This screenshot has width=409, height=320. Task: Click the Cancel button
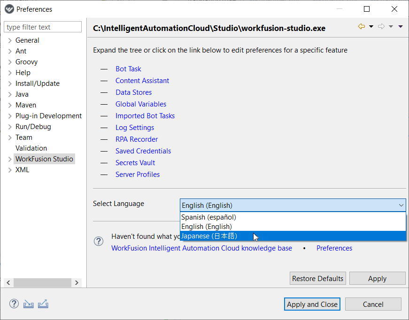pos(373,304)
